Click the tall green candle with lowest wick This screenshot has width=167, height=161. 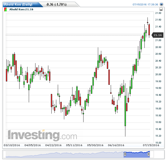point(125,111)
